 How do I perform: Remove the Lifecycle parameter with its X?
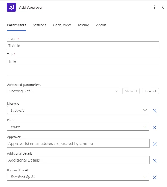click(x=155, y=111)
